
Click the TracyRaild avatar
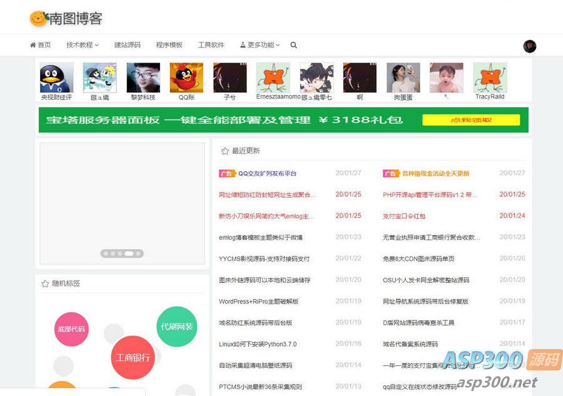tap(490, 78)
